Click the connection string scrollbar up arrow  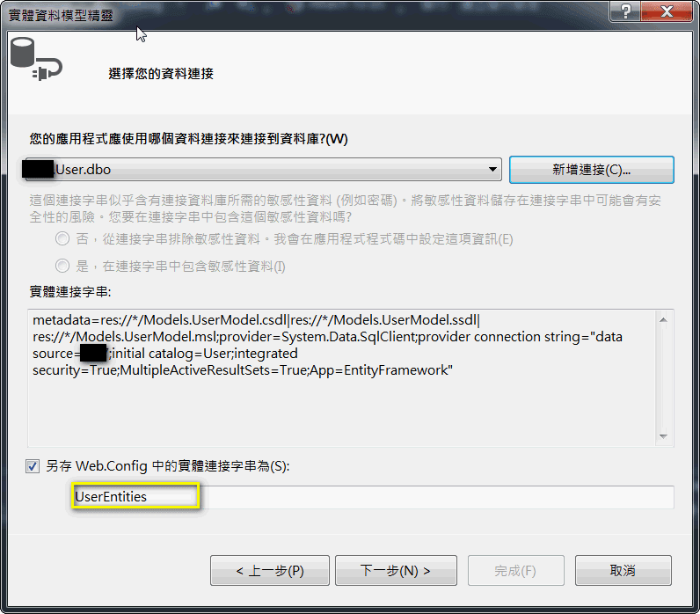pos(663,319)
